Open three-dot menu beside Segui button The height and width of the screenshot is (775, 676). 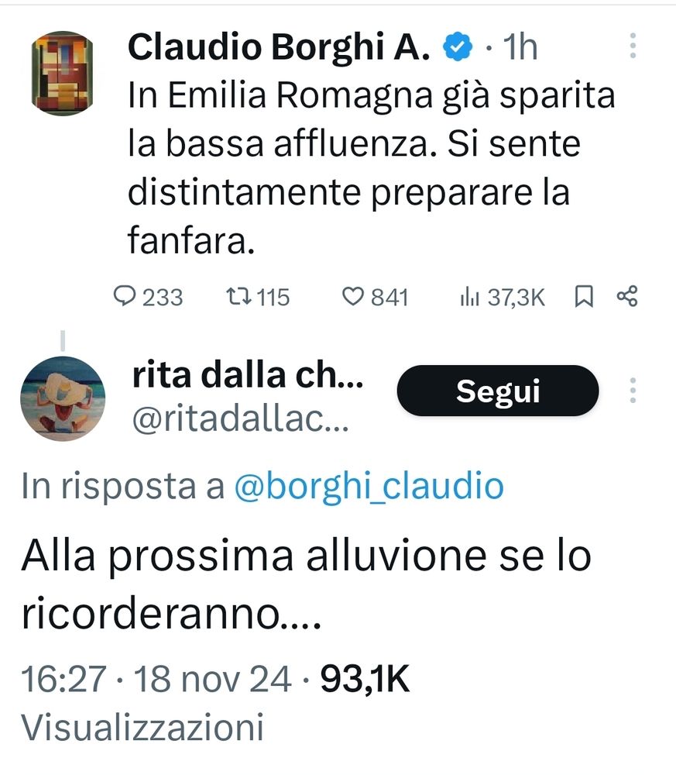click(x=633, y=391)
